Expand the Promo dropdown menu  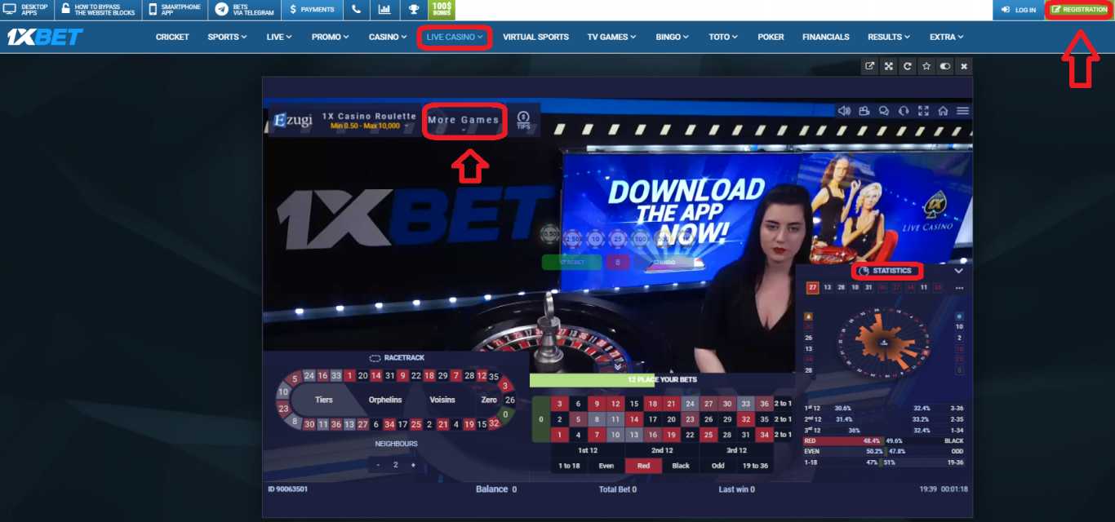330,37
